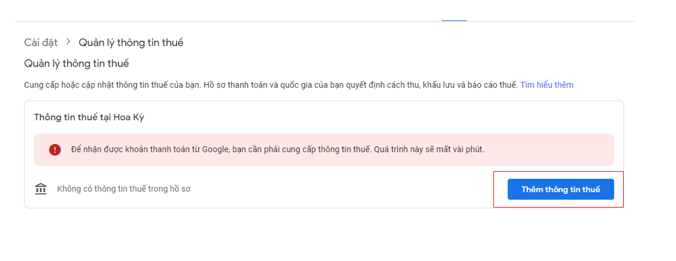Viewport: 676px width, 261px height.
Task: Click empty space right of the pink banner
Action: 619,150
